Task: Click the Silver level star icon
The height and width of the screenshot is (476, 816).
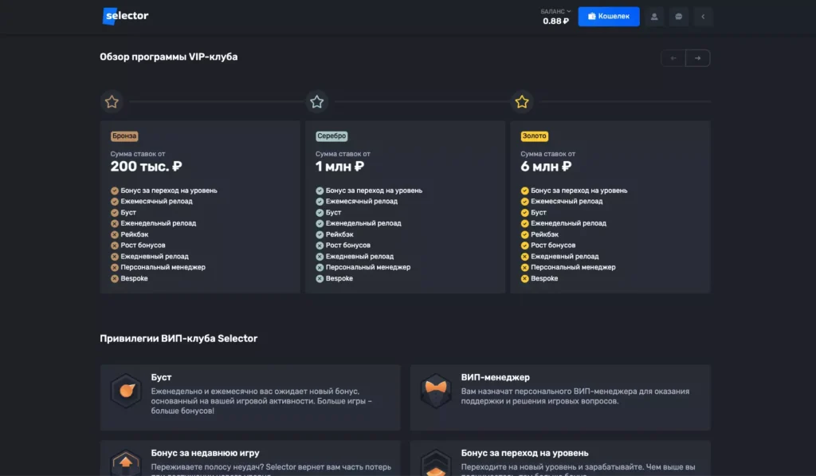Action: pyautogui.click(x=317, y=102)
